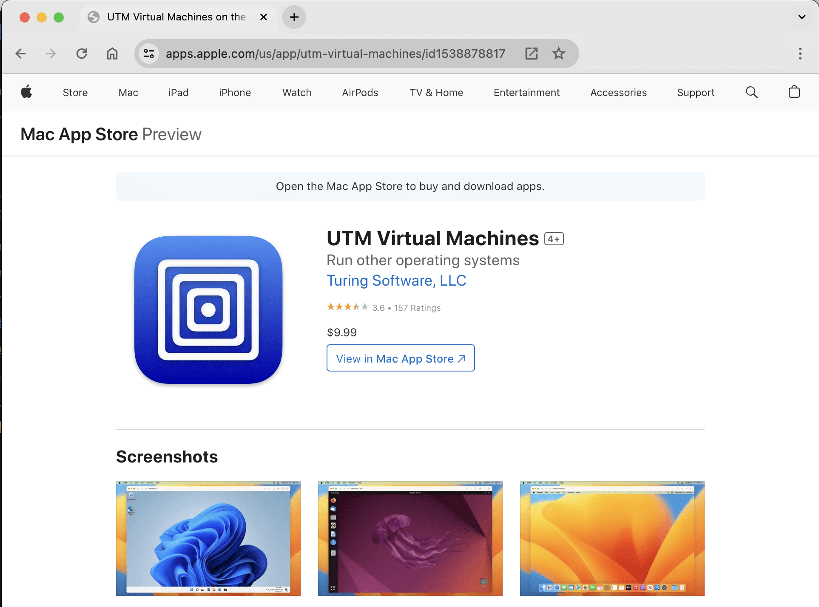Click the View in Mac App Store button
The image size is (819, 607).
400,358
